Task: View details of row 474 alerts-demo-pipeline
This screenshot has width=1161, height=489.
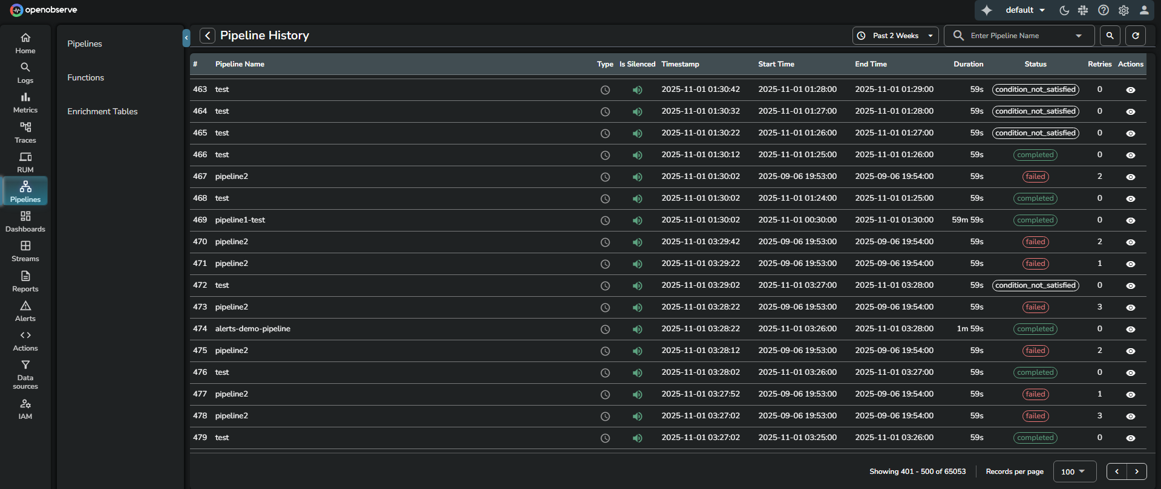Action: coord(1130,329)
